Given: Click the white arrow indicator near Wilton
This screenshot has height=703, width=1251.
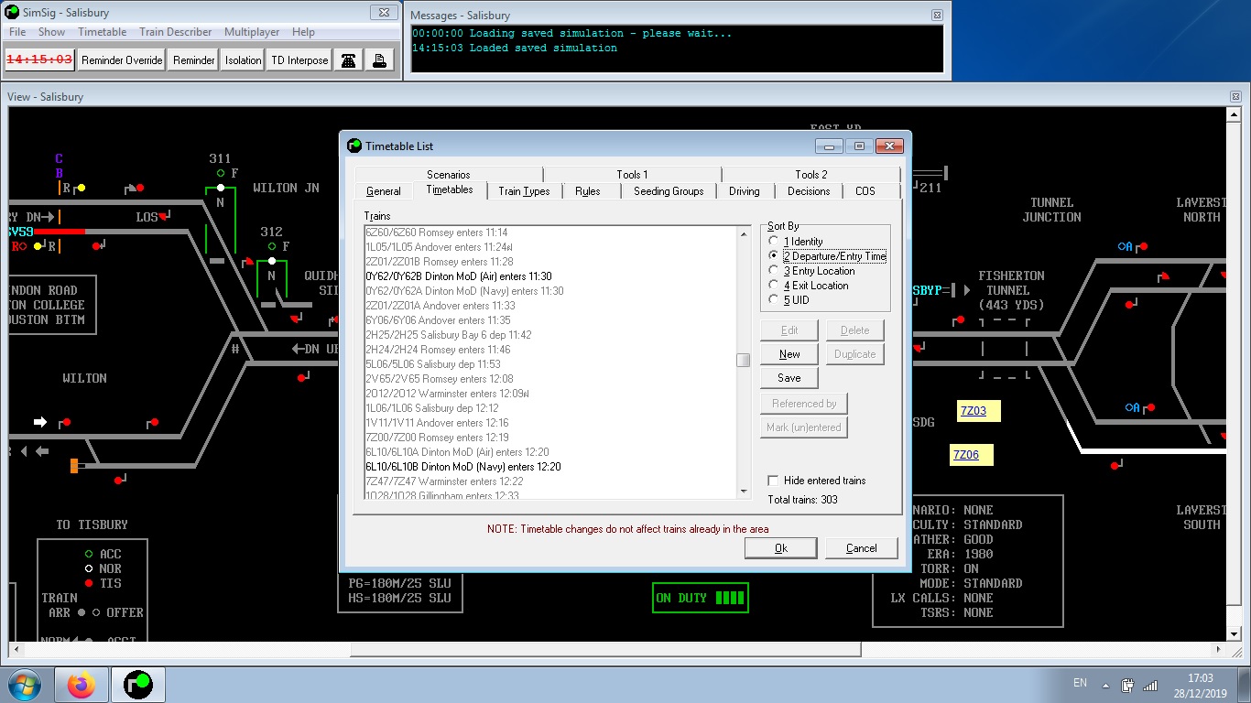Looking at the screenshot, I should tap(40, 422).
